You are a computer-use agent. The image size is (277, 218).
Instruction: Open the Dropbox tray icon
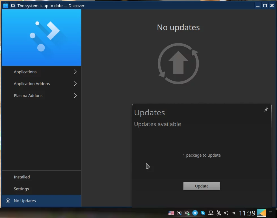pyautogui.click(x=187, y=213)
